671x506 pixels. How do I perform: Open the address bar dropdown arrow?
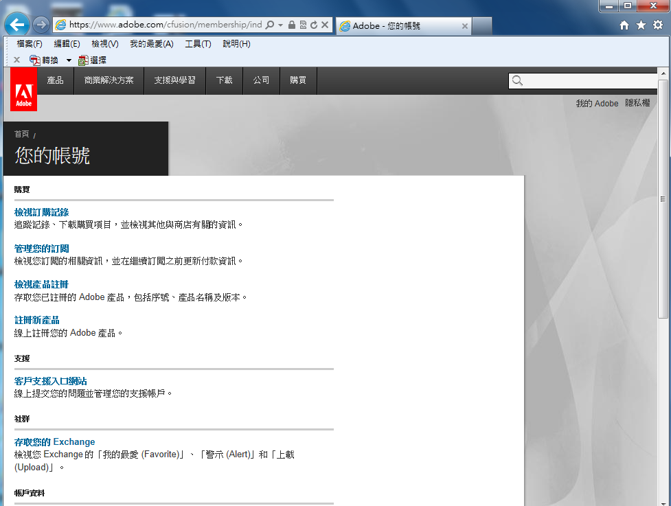(x=281, y=25)
